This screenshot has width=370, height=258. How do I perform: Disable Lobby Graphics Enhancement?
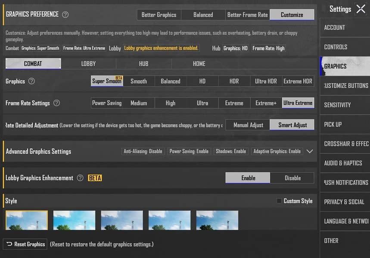click(292, 178)
